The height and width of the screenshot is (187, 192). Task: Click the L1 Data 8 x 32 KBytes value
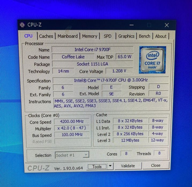point(130,121)
